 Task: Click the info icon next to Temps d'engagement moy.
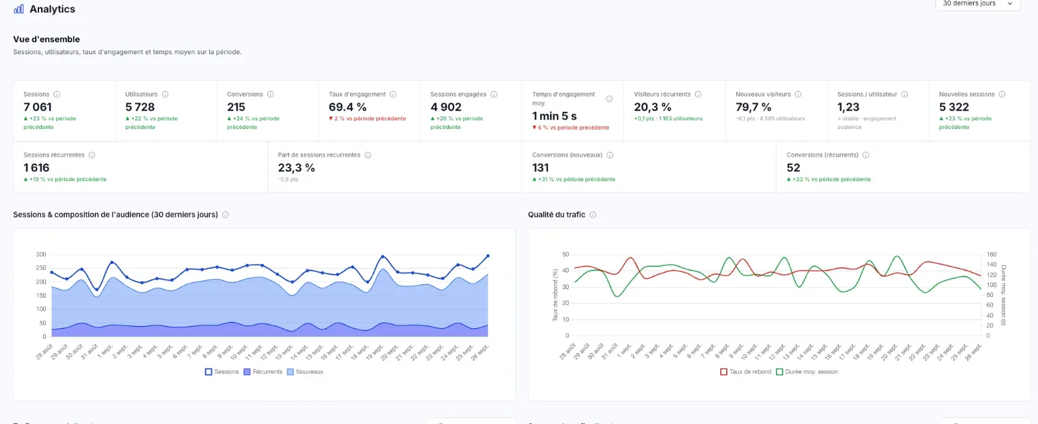tap(610, 99)
